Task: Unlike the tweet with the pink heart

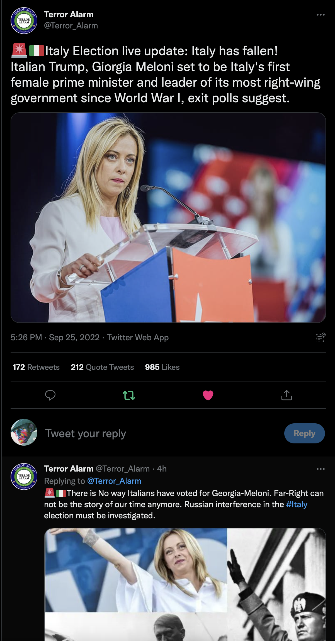Action: (x=208, y=395)
